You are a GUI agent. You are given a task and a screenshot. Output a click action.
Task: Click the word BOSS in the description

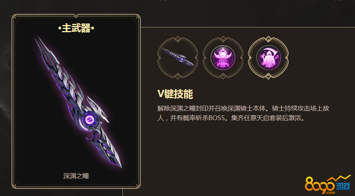click(216, 118)
